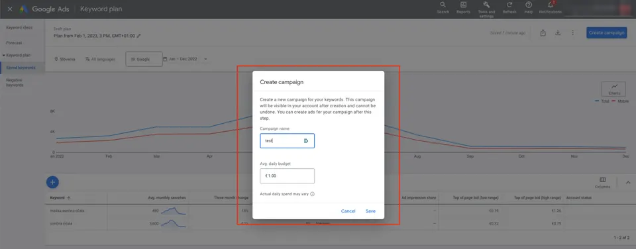
Task: Click the info icon beside daily spend
Action: pos(312,194)
